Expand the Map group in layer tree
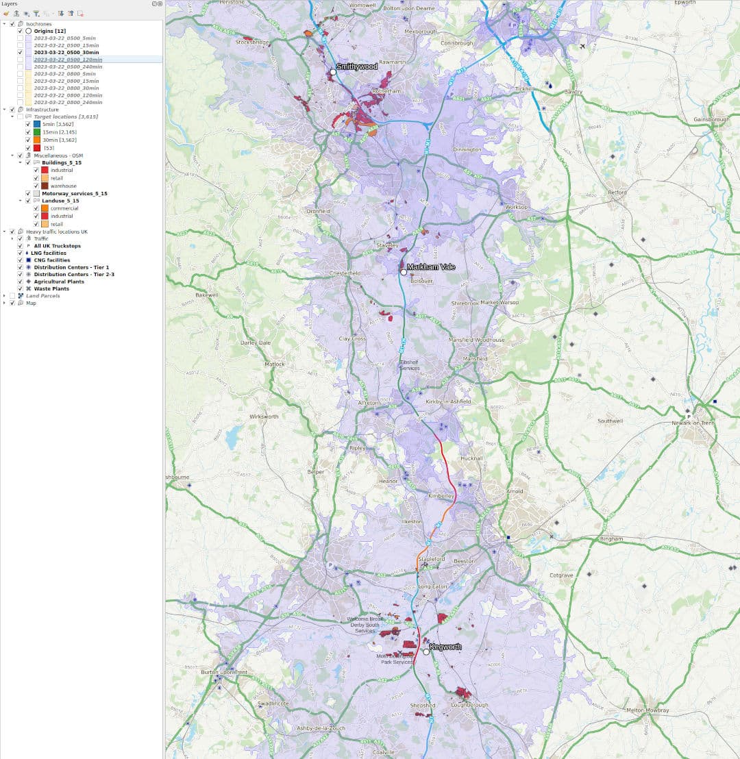 click(x=5, y=303)
